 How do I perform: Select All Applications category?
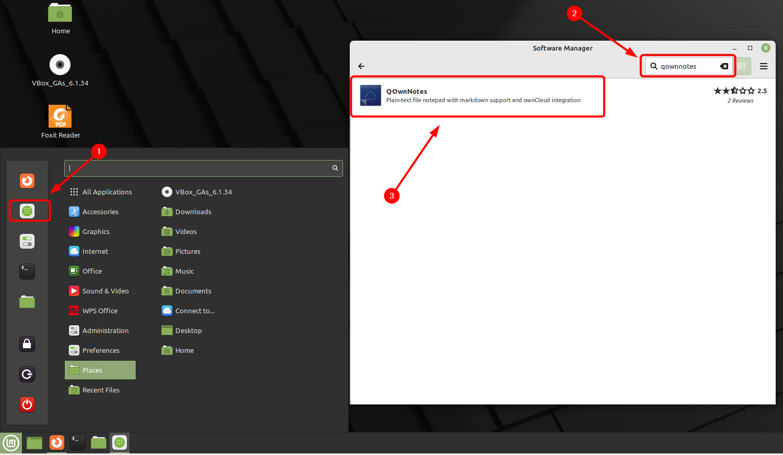[101, 192]
